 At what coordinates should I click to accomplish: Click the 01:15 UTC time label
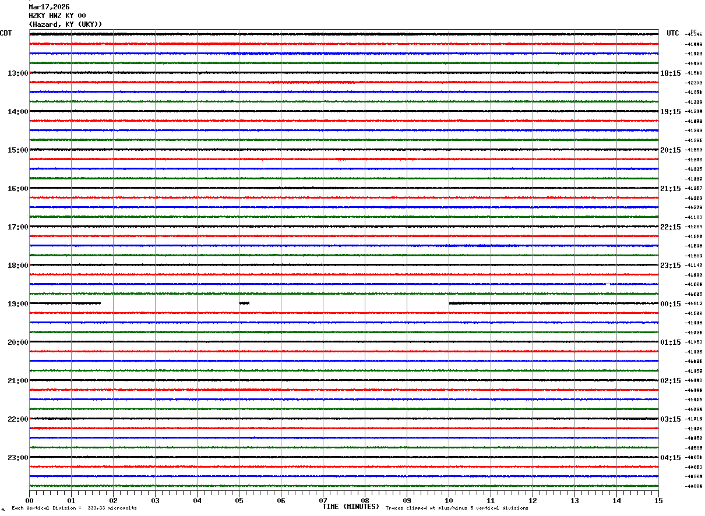click(671, 342)
